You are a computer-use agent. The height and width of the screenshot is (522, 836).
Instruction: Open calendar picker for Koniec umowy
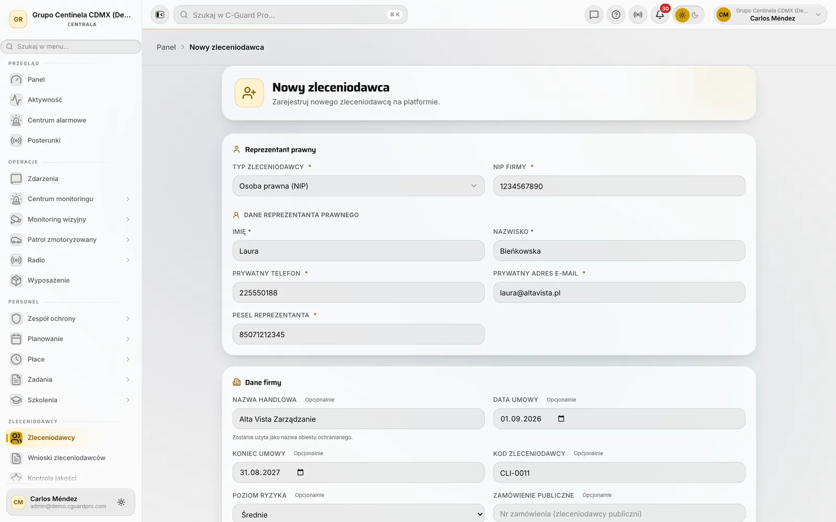(x=300, y=472)
